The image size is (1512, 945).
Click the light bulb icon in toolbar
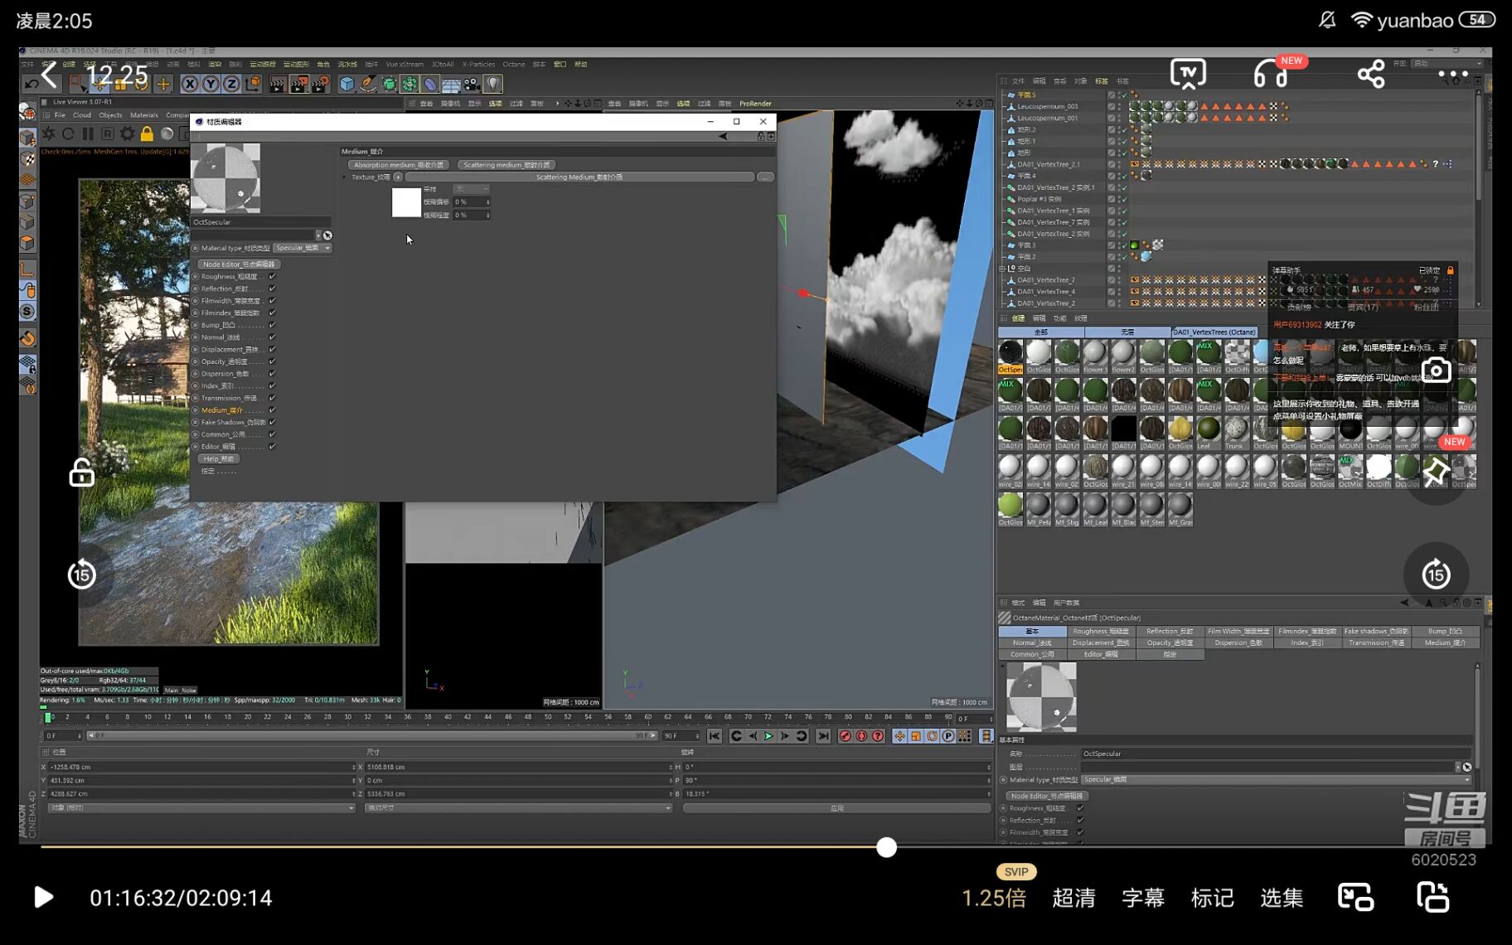[x=493, y=84]
